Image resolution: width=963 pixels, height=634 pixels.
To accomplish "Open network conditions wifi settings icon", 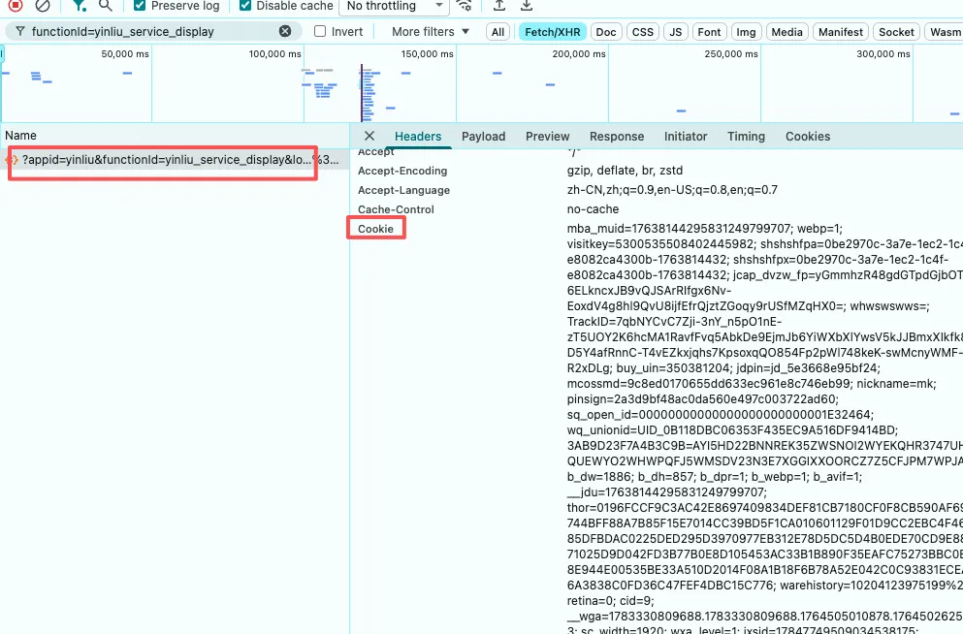I will tap(465, 6).
